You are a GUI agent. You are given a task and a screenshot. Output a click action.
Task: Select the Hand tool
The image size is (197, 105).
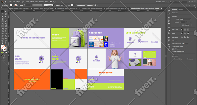click(3, 43)
